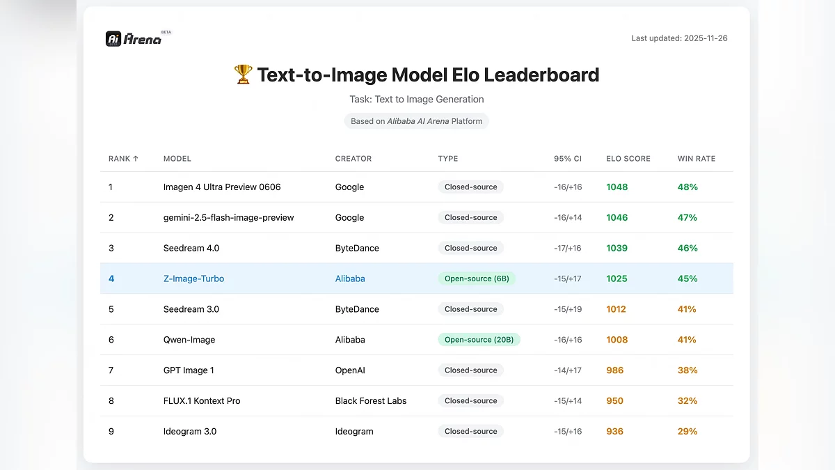Screen dimensions: 835x470
Task: Click the trophy icon in the title
Action: click(x=243, y=75)
